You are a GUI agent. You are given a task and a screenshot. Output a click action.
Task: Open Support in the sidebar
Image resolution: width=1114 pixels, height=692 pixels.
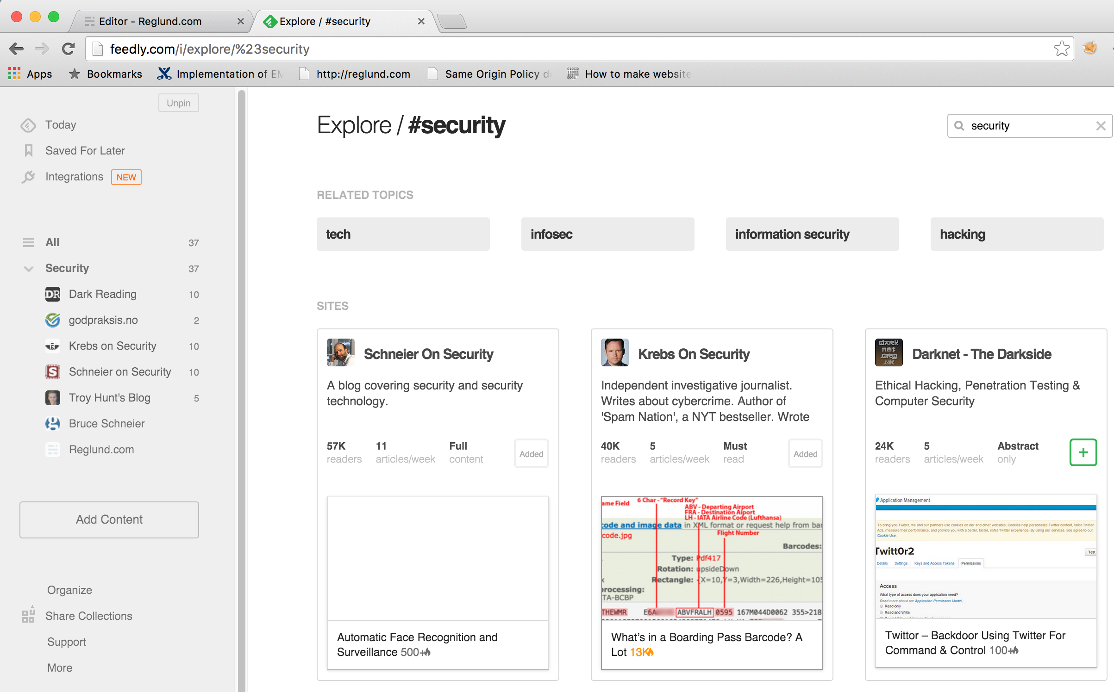click(x=67, y=642)
